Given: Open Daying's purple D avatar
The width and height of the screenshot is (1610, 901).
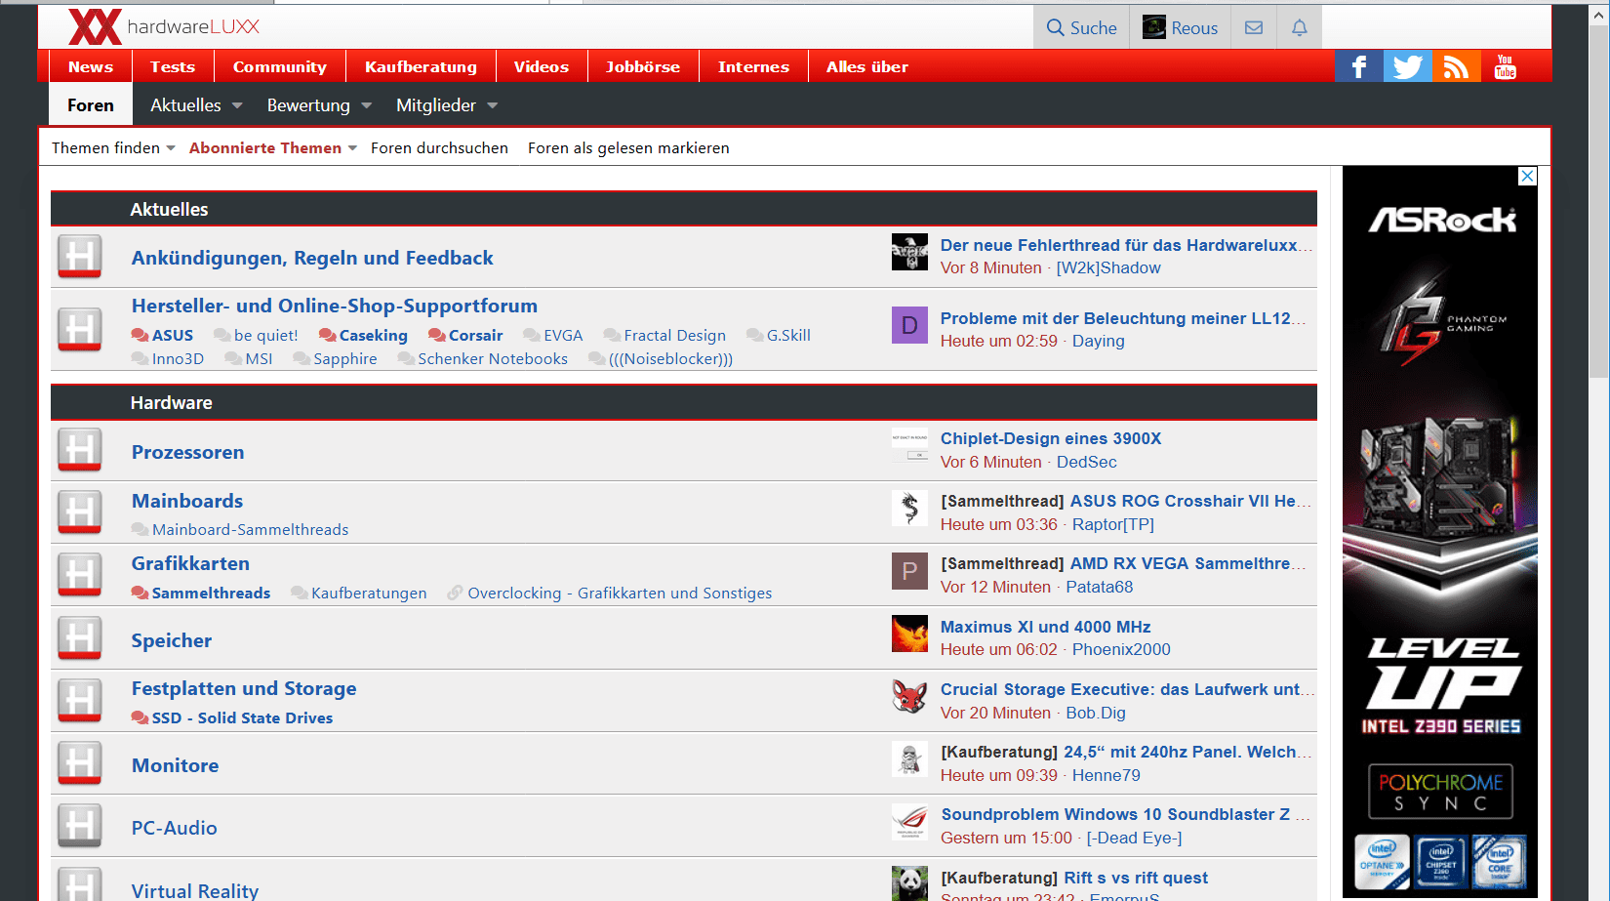Looking at the screenshot, I should point(909,325).
